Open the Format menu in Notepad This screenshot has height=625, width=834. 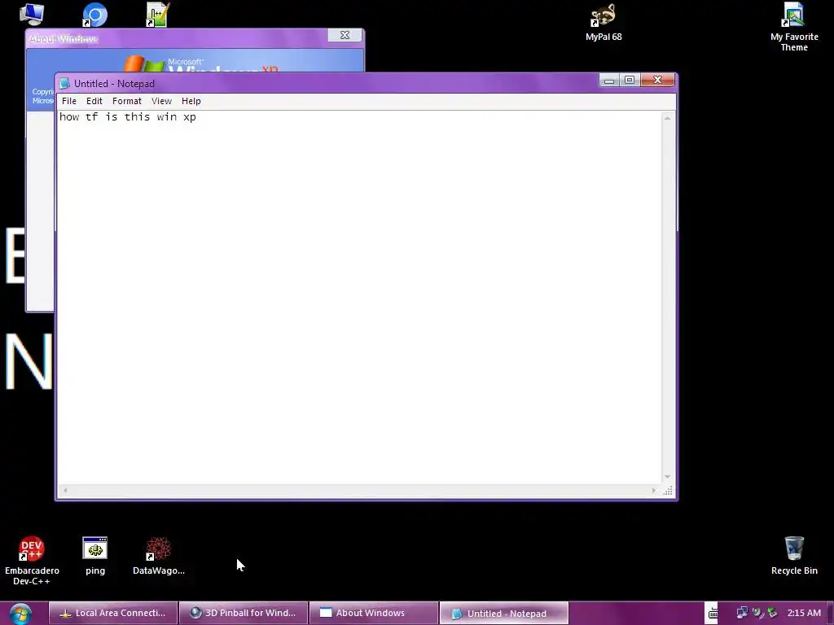[126, 101]
